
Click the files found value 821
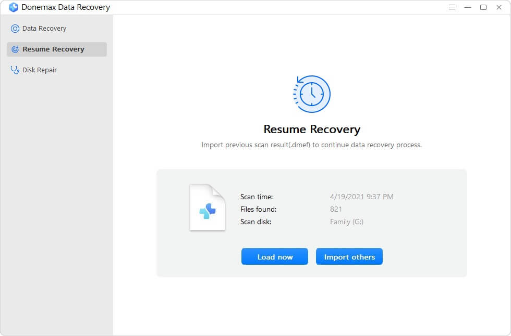click(336, 209)
